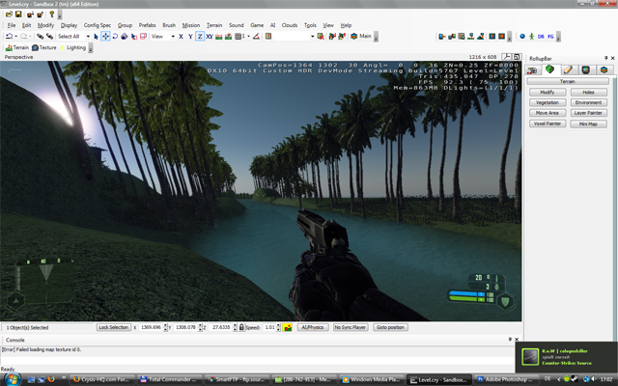The height and width of the screenshot is (386, 618).
Task: Open the Modify menu
Action: tap(45, 25)
